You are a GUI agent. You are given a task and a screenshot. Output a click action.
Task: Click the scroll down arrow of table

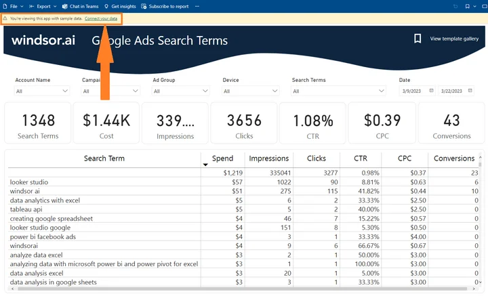pyautogui.click(x=481, y=282)
